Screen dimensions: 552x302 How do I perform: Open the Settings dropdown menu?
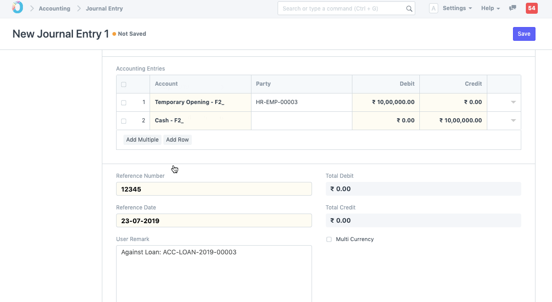tap(457, 8)
